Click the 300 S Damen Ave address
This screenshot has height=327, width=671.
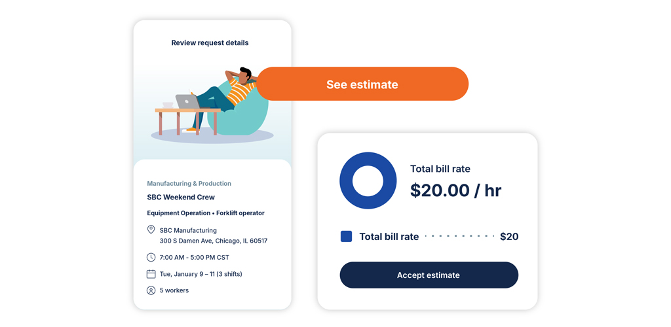(214, 241)
